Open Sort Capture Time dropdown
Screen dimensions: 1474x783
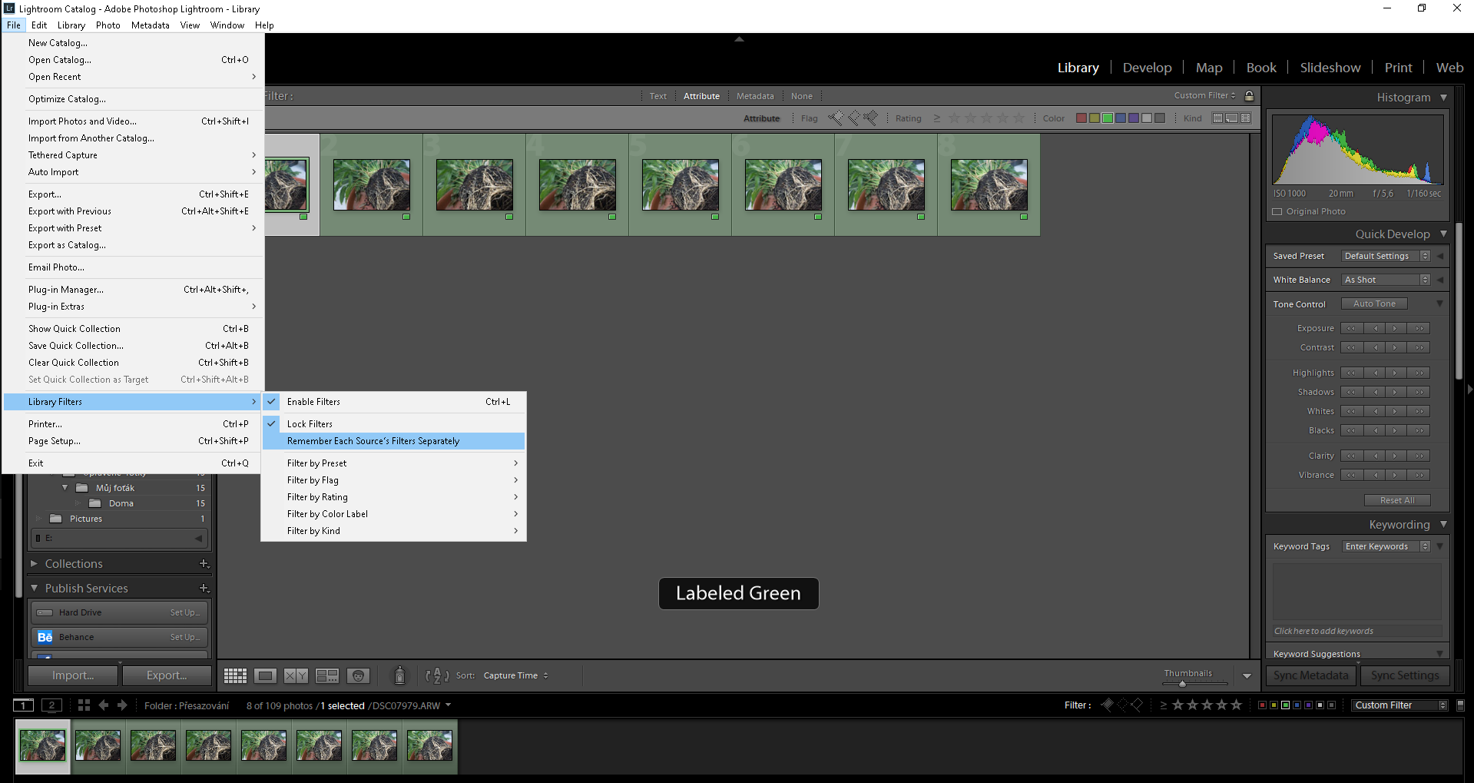coord(515,675)
